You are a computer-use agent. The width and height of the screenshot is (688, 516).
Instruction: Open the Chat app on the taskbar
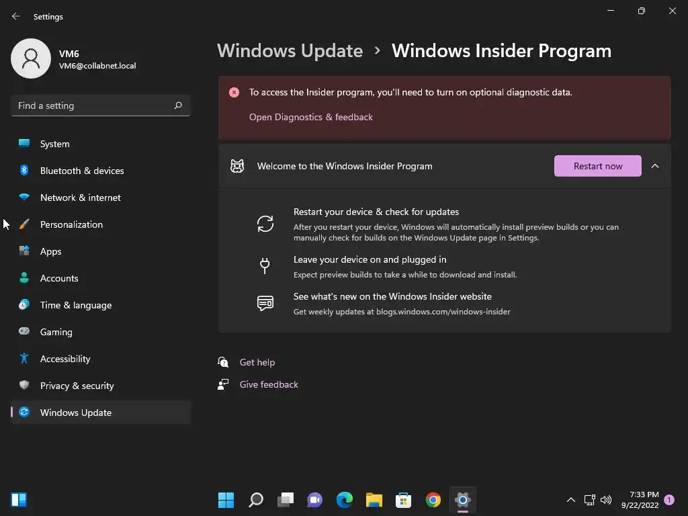(x=314, y=500)
